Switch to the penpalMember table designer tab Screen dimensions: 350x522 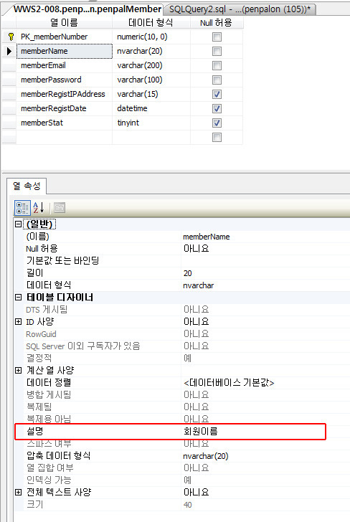click(x=87, y=9)
